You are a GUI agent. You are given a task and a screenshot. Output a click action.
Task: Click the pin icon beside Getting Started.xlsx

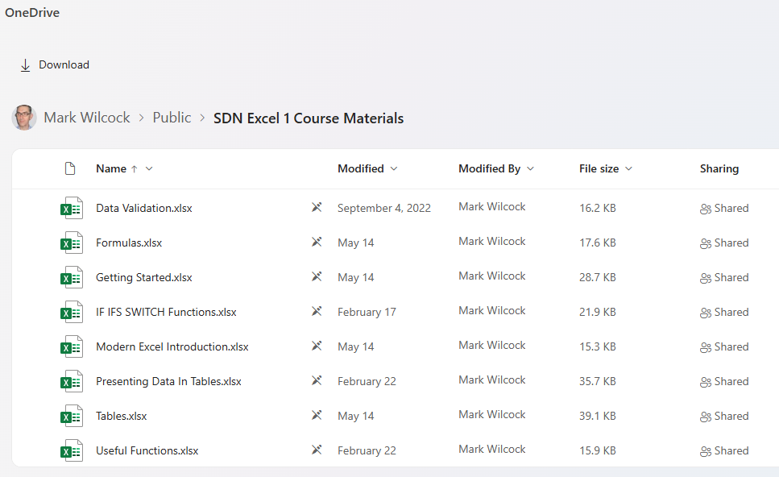(317, 277)
